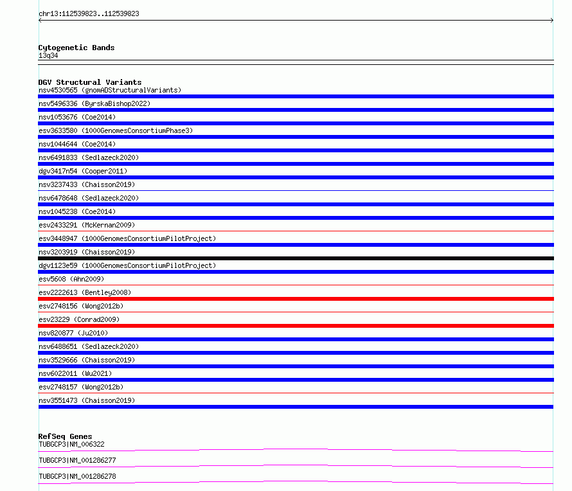Open the first Sedlazeck2020 variant nsv6491833
The image size is (572, 491).
tap(89, 157)
